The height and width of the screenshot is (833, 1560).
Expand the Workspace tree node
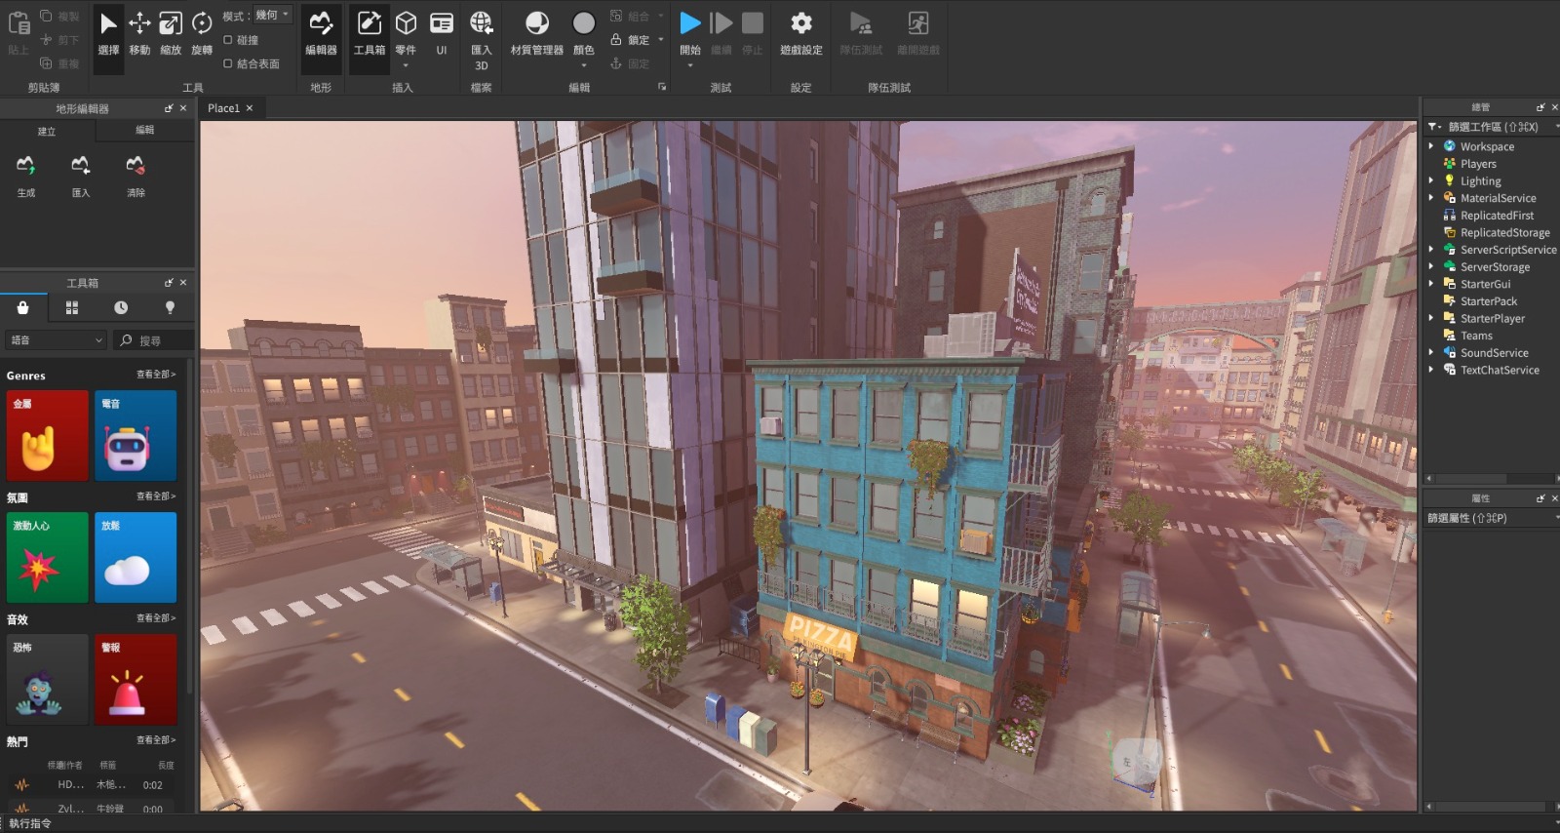[x=1431, y=146]
